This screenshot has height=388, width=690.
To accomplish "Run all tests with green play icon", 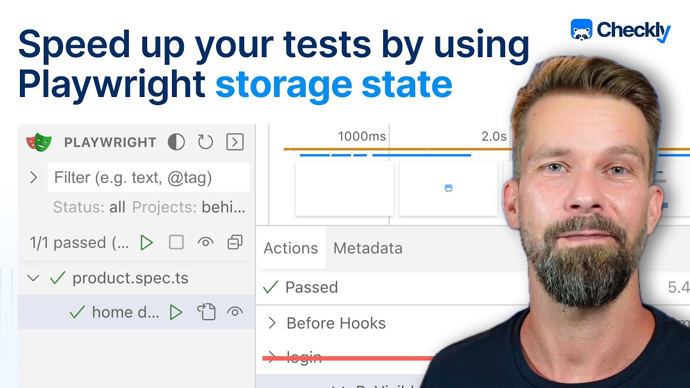I will pos(147,242).
